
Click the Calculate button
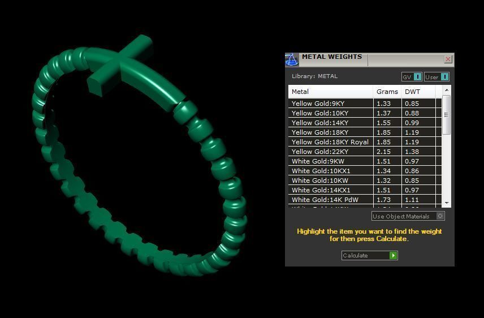369,256
